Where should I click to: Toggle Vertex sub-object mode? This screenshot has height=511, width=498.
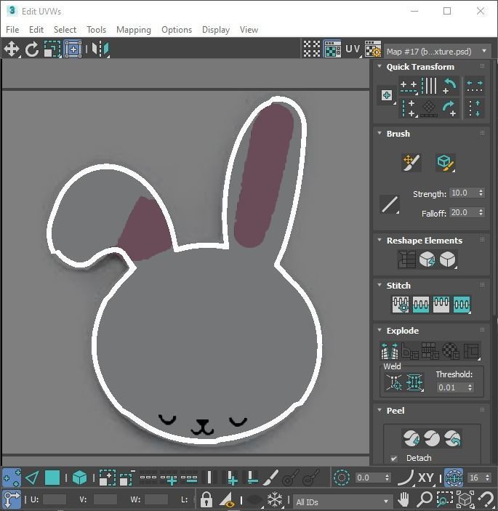(x=12, y=478)
